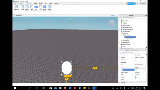This screenshot has width=160, height=90.
Task: Open Calculator from taskbar
Action: click(x=80, y=88)
